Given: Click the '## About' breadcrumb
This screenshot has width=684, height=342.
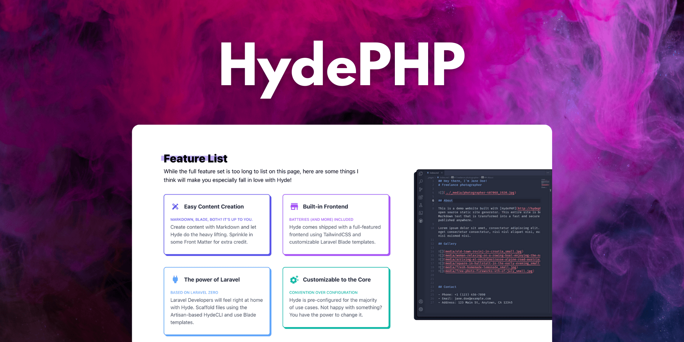Looking at the screenshot, I should (x=488, y=178).
